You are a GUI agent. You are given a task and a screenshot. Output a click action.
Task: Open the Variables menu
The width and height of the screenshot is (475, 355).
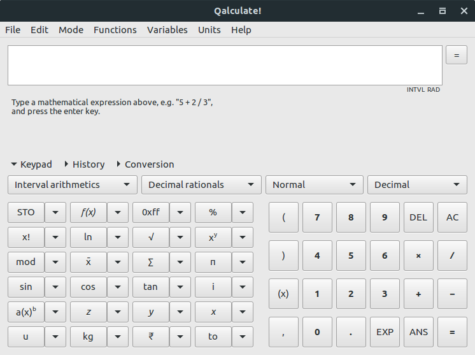(167, 30)
